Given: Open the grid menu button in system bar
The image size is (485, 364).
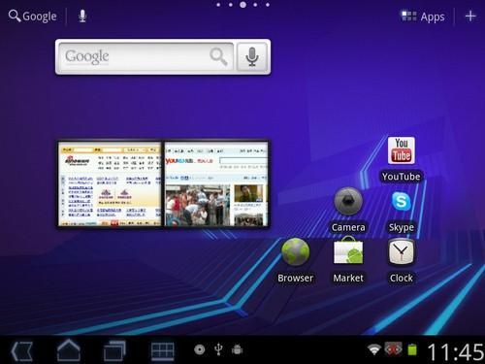Looking at the screenshot, I should (x=163, y=350).
